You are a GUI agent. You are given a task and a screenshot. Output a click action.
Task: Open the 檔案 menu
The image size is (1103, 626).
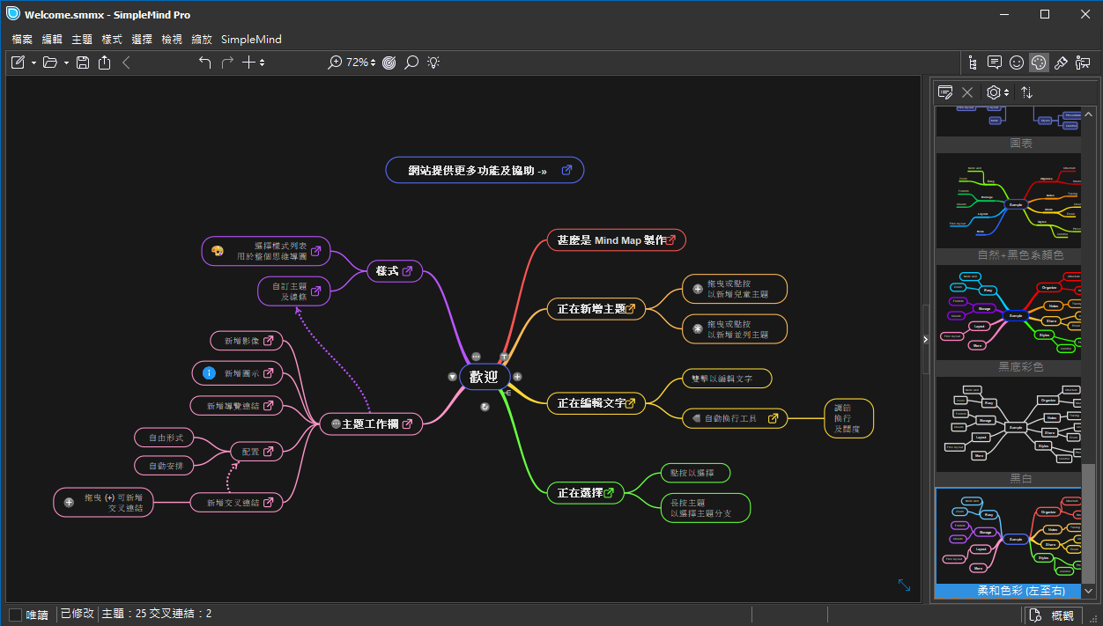coord(22,39)
